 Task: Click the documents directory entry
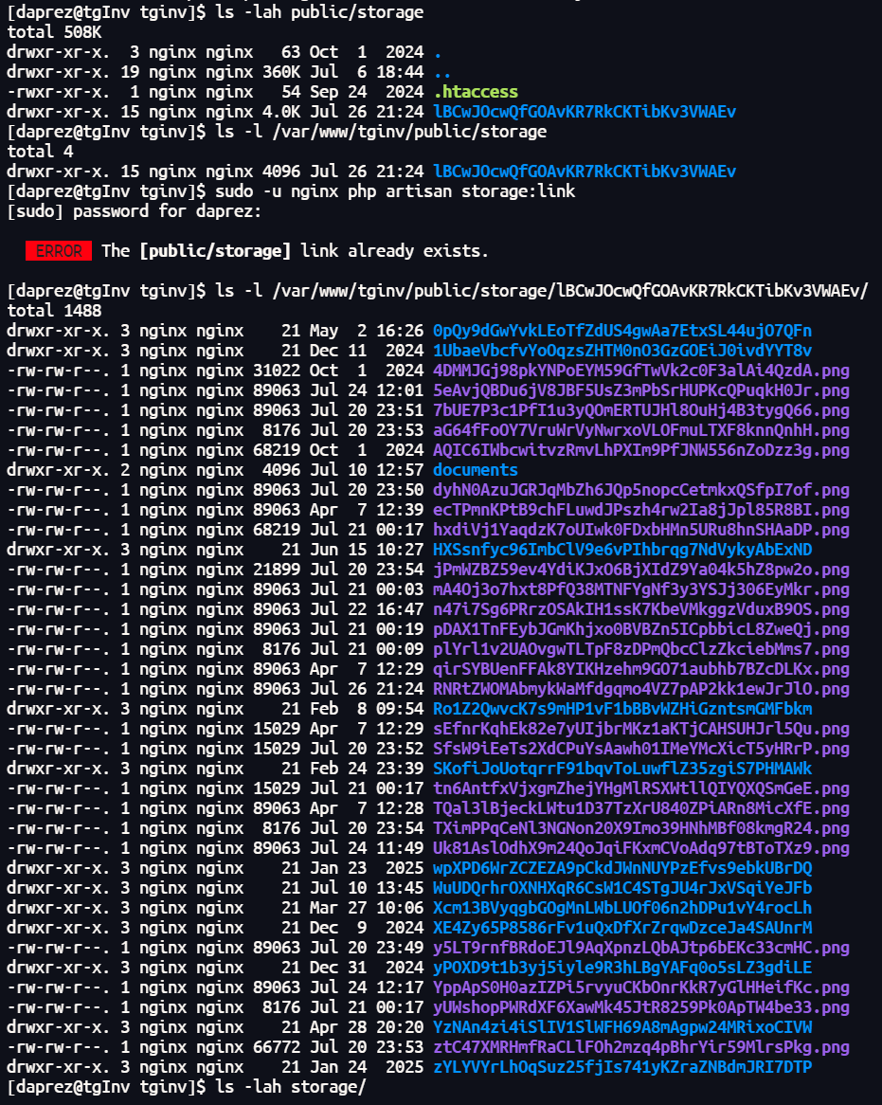[476, 470]
